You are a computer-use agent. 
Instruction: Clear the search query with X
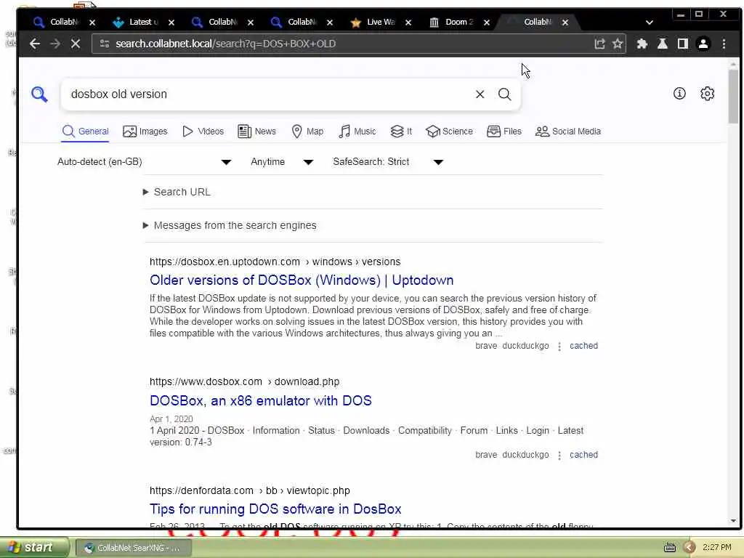tap(480, 94)
